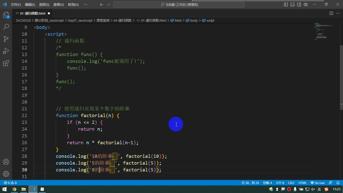Open the 04-递归函数 breadcrumb folder
Image resolution: width=343 pixels, height=193 pixels.
click(x=122, y=20)
